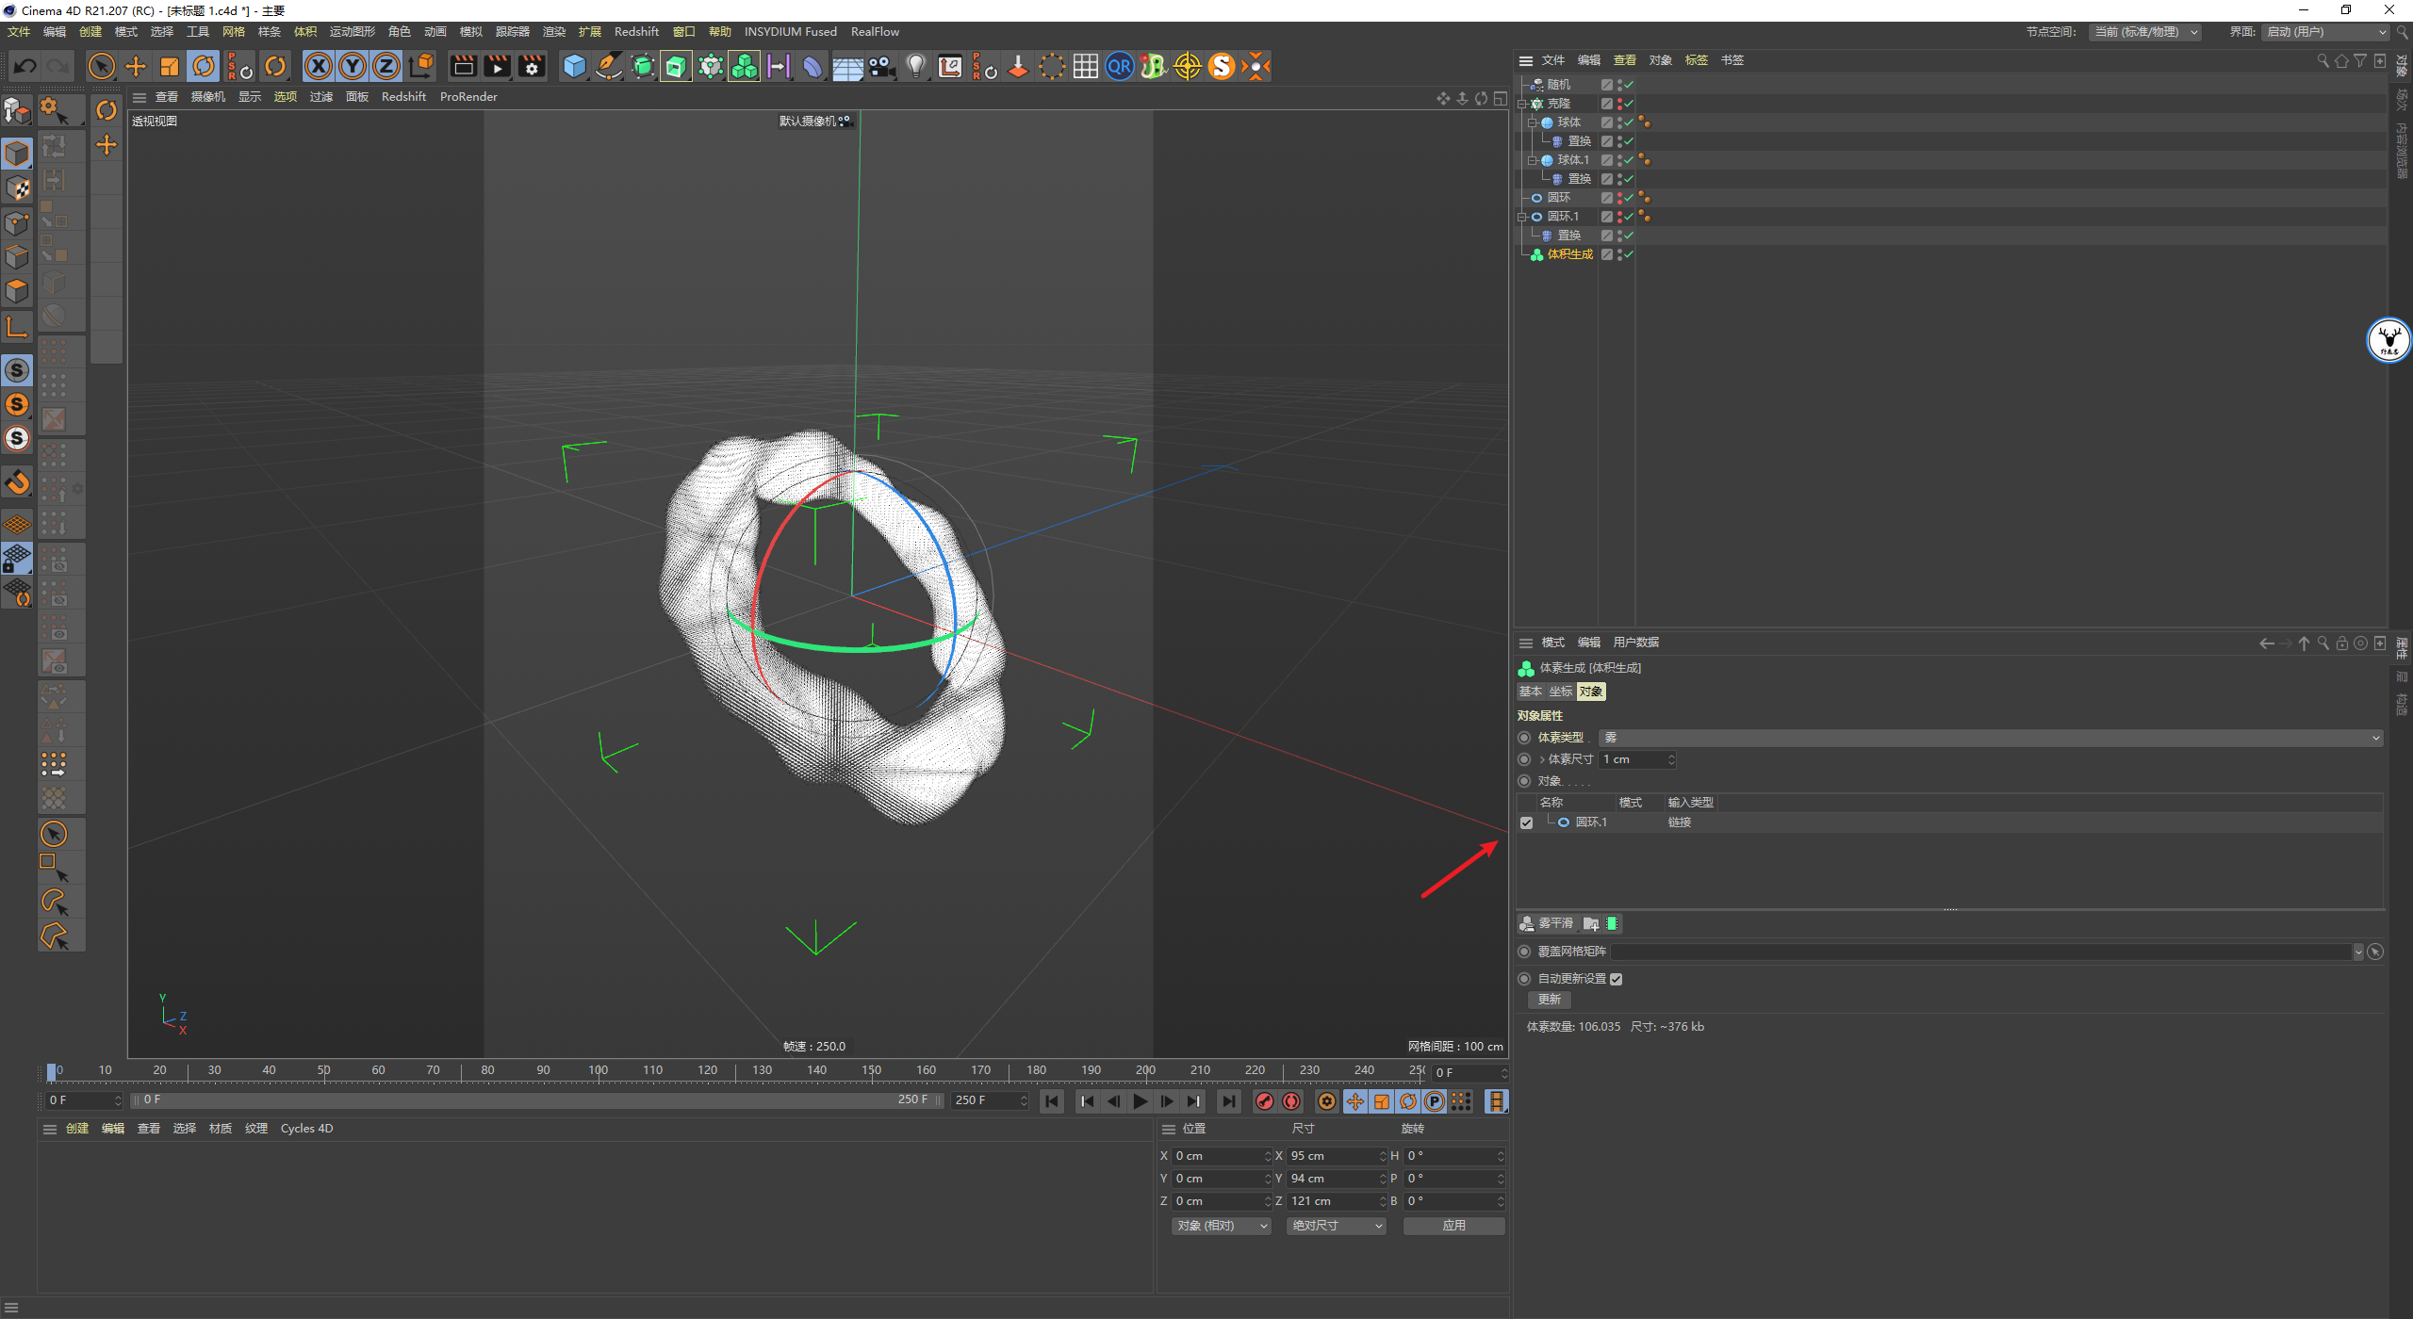The width and height of the screenshot is (2413, 1319).
Task: Click the 更新 button
Action: pyautogui.click(x=1549, y=1000)
